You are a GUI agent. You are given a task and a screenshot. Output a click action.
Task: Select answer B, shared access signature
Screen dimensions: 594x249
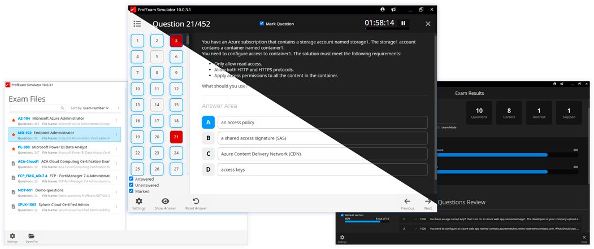(x=314, y=138)
